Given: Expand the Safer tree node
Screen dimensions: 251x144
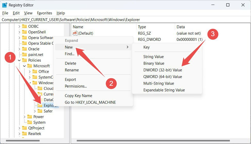Looking at the screenshot, I should pyautogui.click(x=35, y=111).
